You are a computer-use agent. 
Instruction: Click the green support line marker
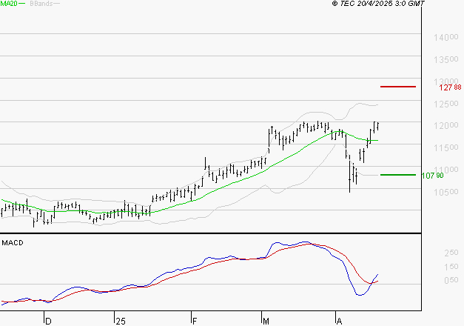pos(398,175)
